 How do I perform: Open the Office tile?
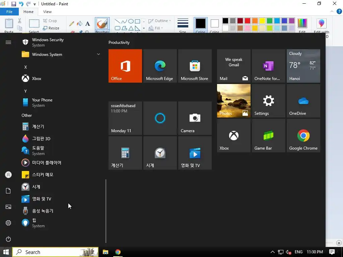[125, 66]
